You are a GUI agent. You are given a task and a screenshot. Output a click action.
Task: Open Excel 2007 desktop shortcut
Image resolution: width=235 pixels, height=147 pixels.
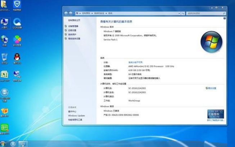(4, 76)
